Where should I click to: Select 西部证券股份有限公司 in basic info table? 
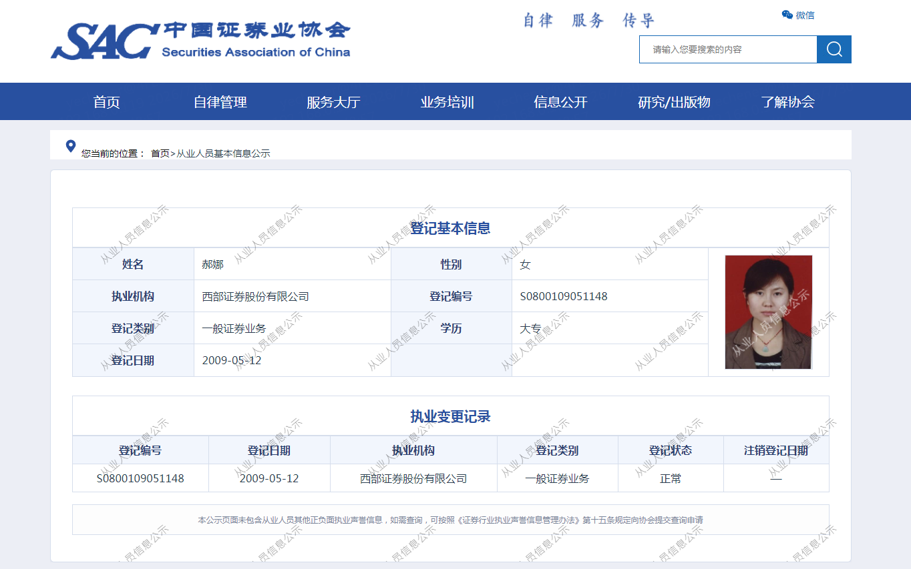point(256,297)
